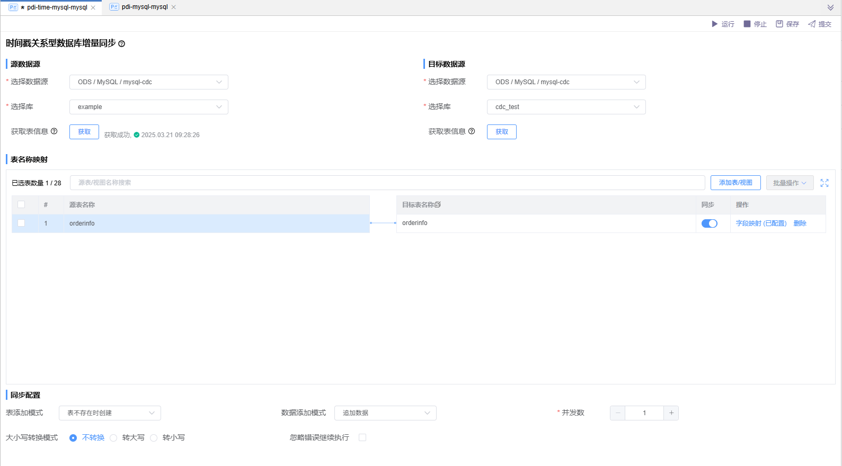The image size is (842, 466).
Task: Open the source database dropdown showing example
Action: [149, 107]
